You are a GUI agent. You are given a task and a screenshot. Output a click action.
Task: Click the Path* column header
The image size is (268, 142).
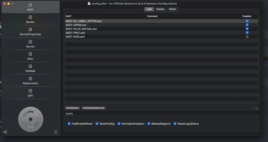click(x=106, y=16)
